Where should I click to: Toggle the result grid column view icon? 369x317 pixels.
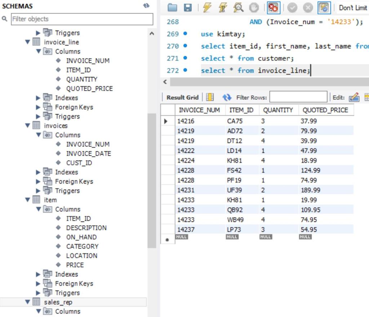coord(209,97)
